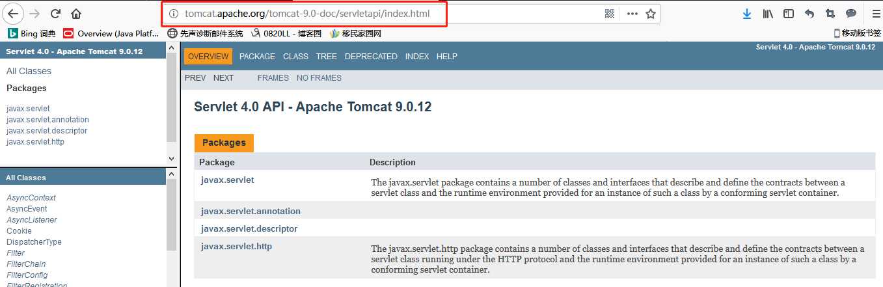The image size is (883, 287).
Task: Open the Overview (Java Platf... bookmark
Action: [x=111, y=33]
